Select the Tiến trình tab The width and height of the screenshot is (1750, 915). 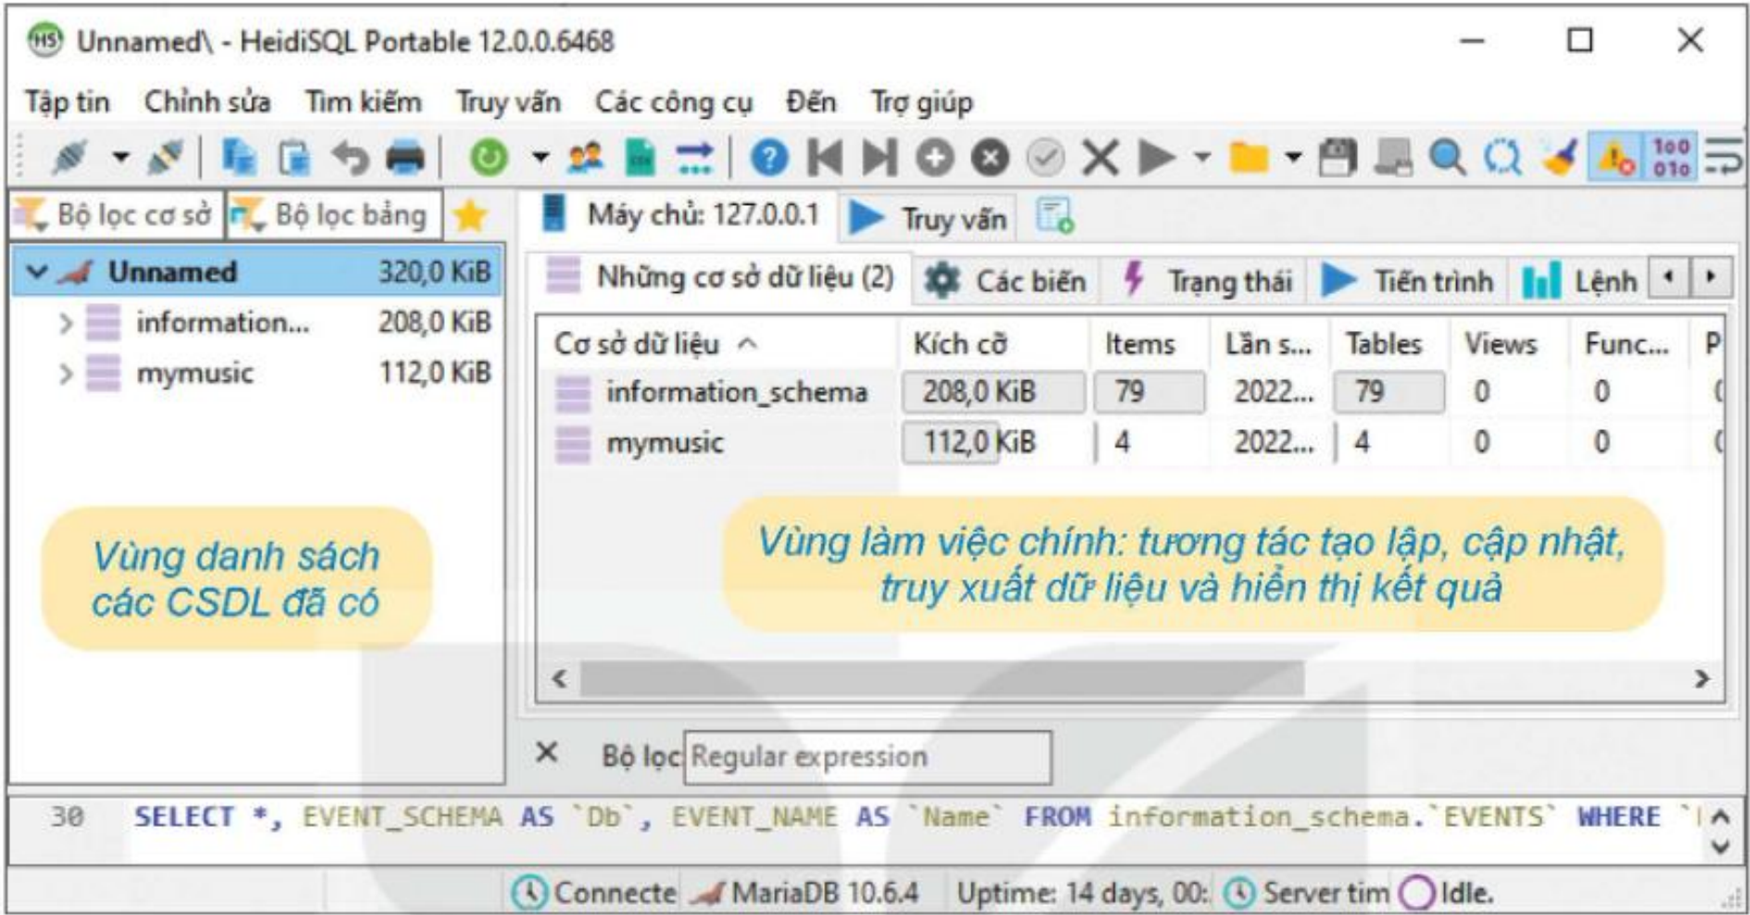1408,281
